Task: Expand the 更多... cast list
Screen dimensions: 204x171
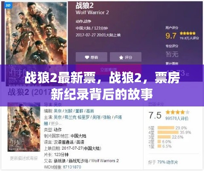Action: click(56, 124)
